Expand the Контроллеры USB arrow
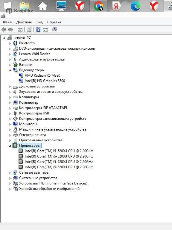This screenshot has width=172, height=230. click(x=10, y=114)
